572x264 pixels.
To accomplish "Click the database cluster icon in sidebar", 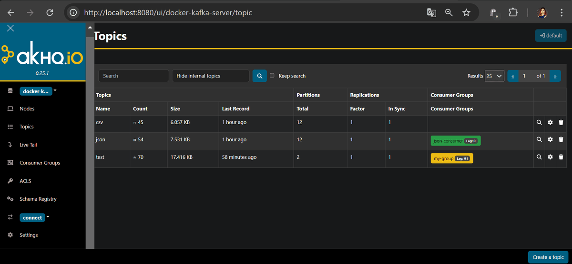I will point(10,91).
